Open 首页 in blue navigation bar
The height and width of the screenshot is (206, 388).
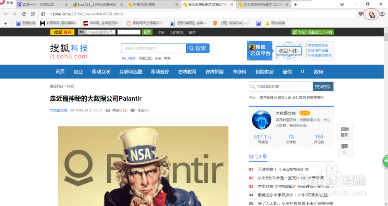pyautogui.click(x=60, y=72)
